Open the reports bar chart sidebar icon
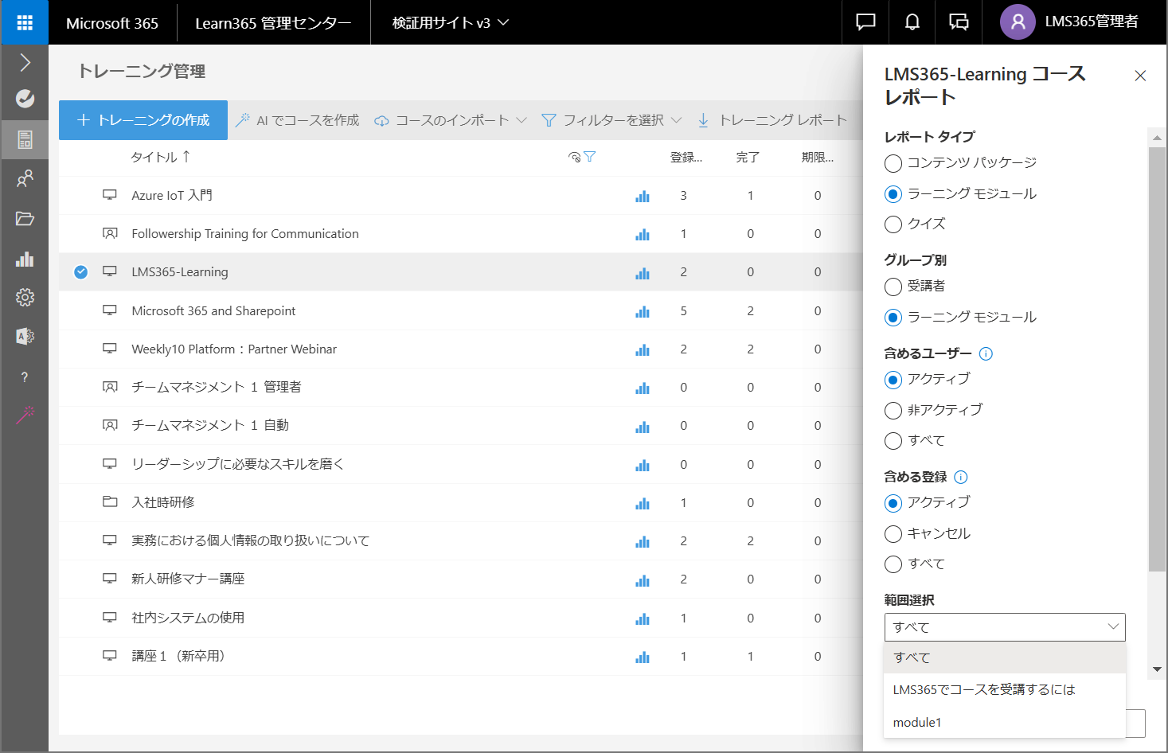This screenshot has width=1168, height=753. (x=25, y=259)
